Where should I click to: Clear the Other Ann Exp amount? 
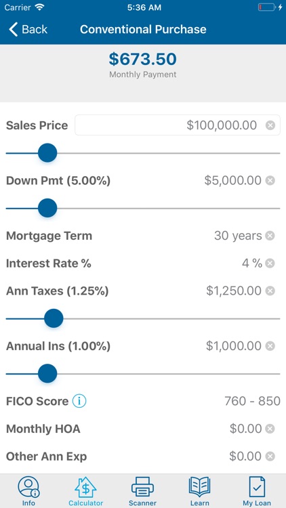click(270, 457)
